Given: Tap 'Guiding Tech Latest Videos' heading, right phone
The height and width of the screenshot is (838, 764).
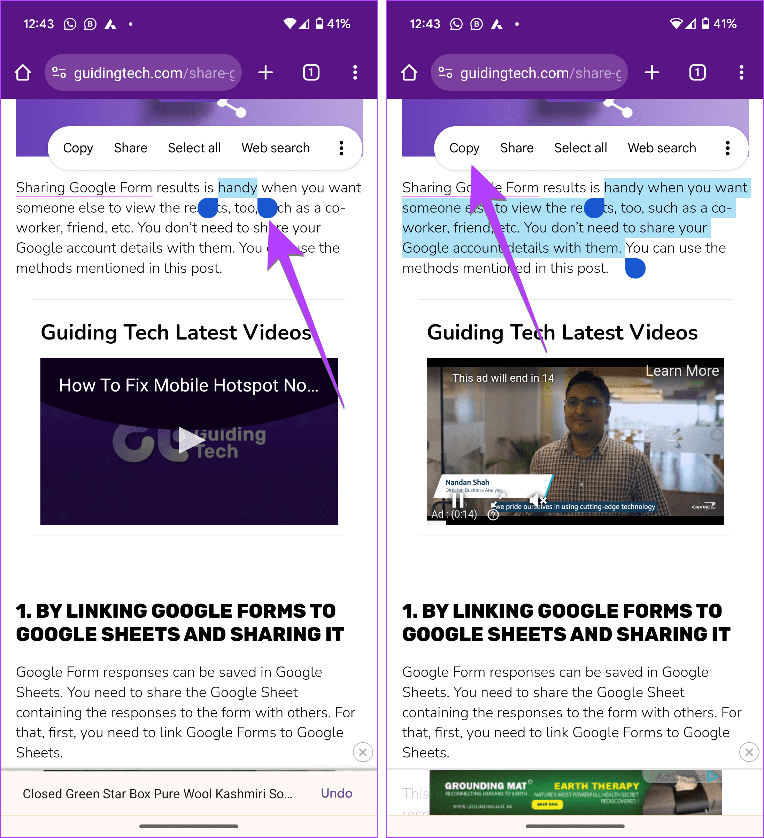Looking at the screenshot, I should pyautogui.click(x=563, y=333).
